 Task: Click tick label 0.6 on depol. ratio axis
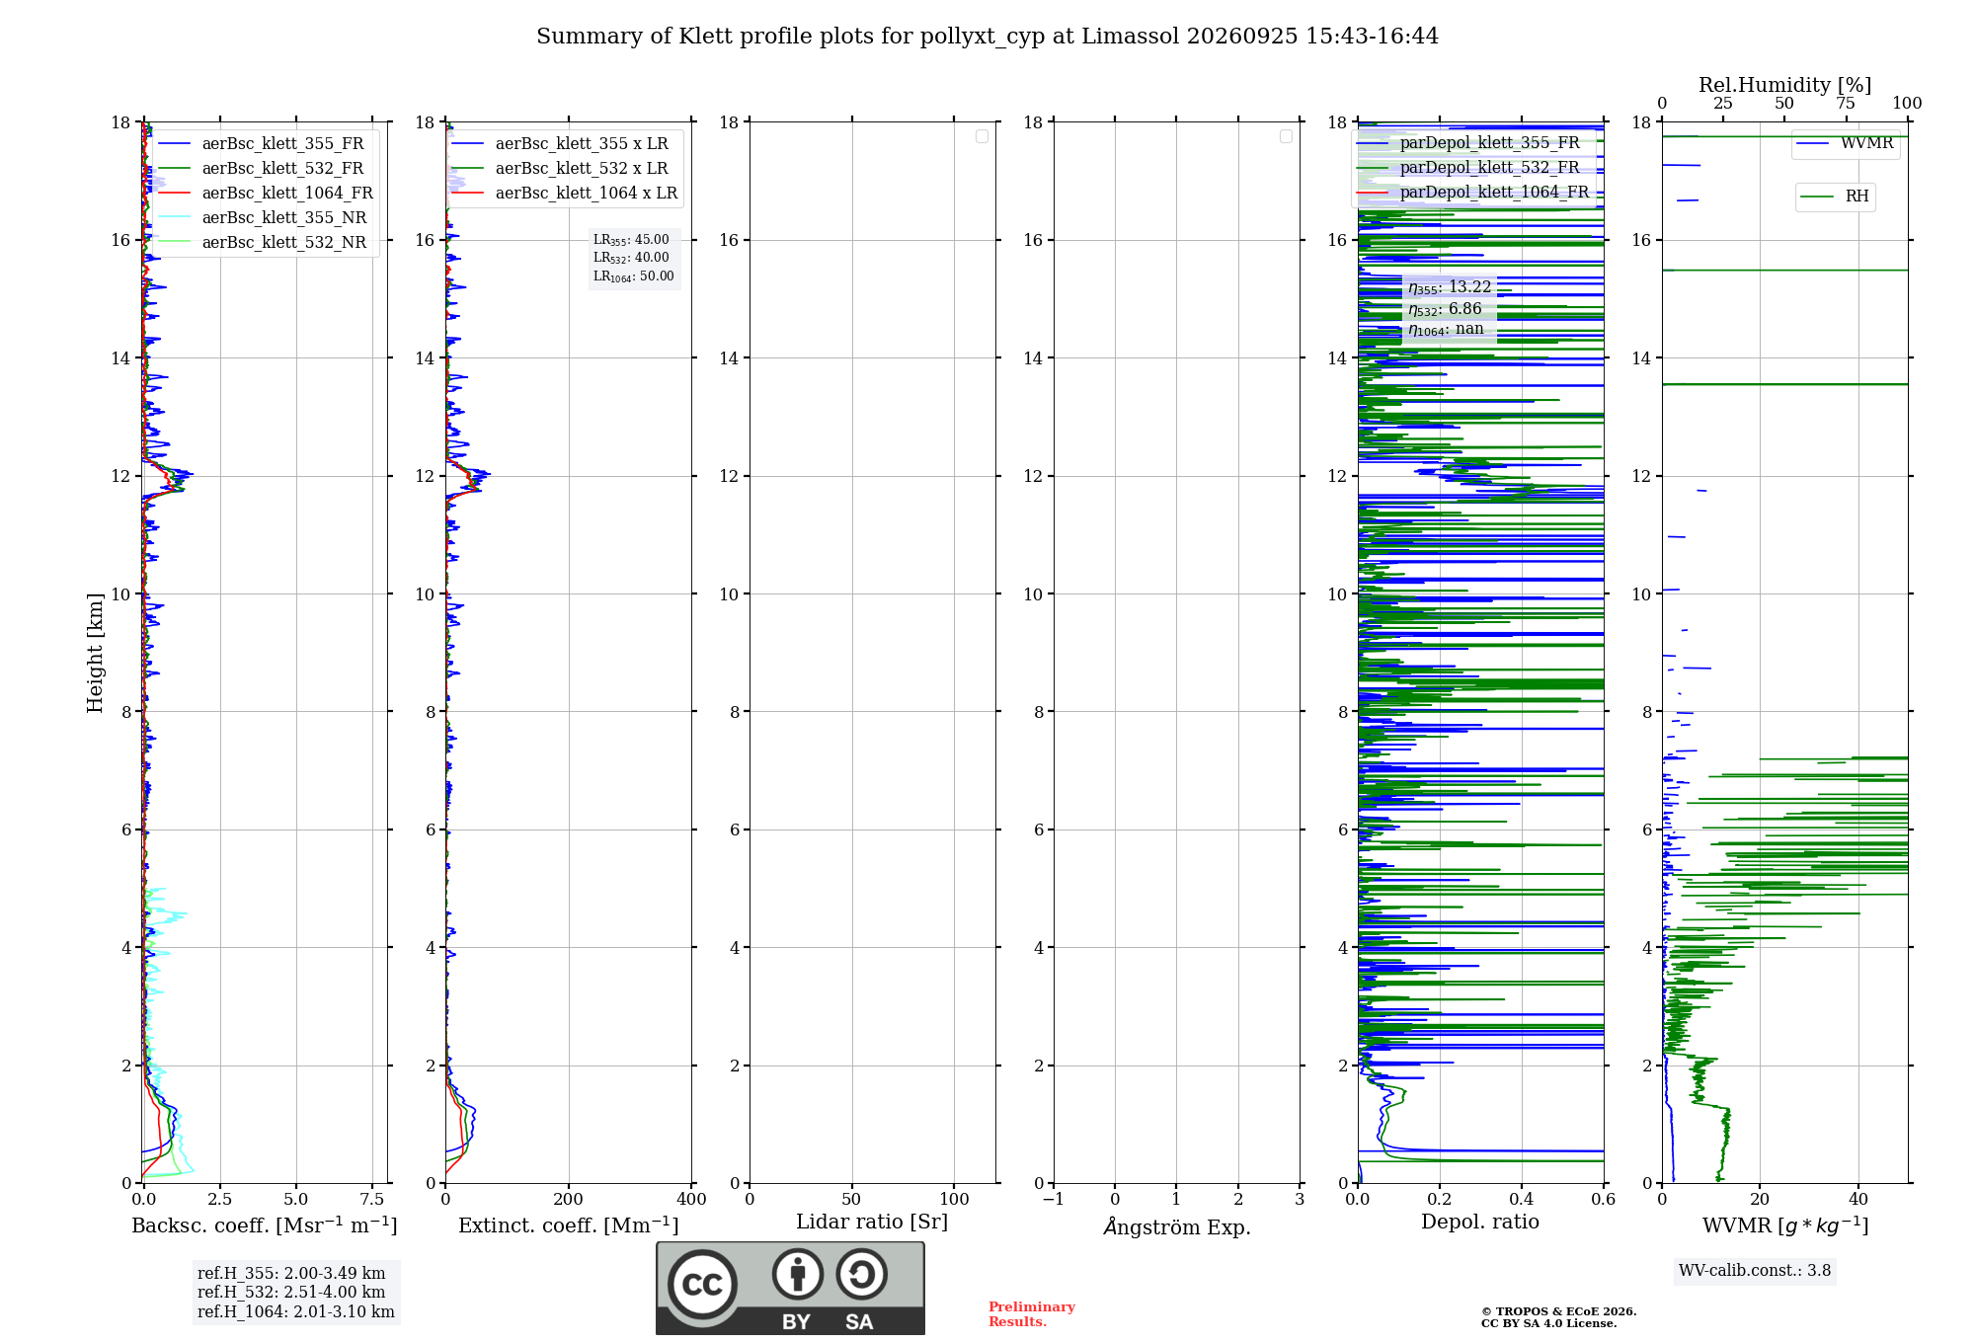(x=1604, y=1199)
